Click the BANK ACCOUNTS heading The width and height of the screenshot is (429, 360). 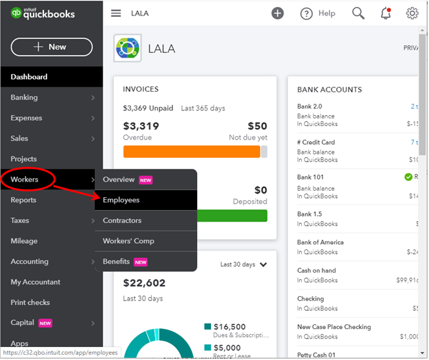point(330,90)
